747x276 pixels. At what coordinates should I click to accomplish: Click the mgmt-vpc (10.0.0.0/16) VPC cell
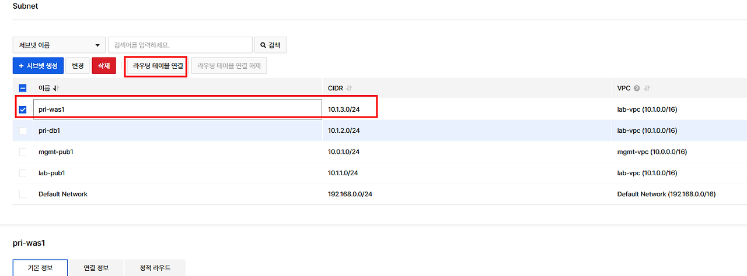pyautogui.click(x=652, y=152)
